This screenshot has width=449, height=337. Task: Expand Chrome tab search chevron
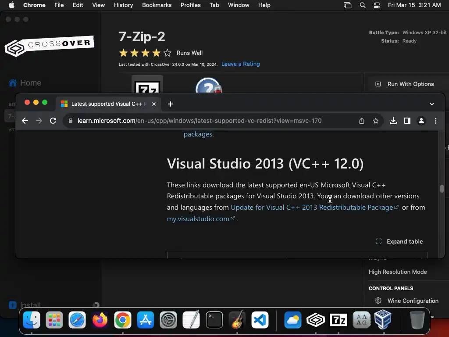(x=432, y=104)
